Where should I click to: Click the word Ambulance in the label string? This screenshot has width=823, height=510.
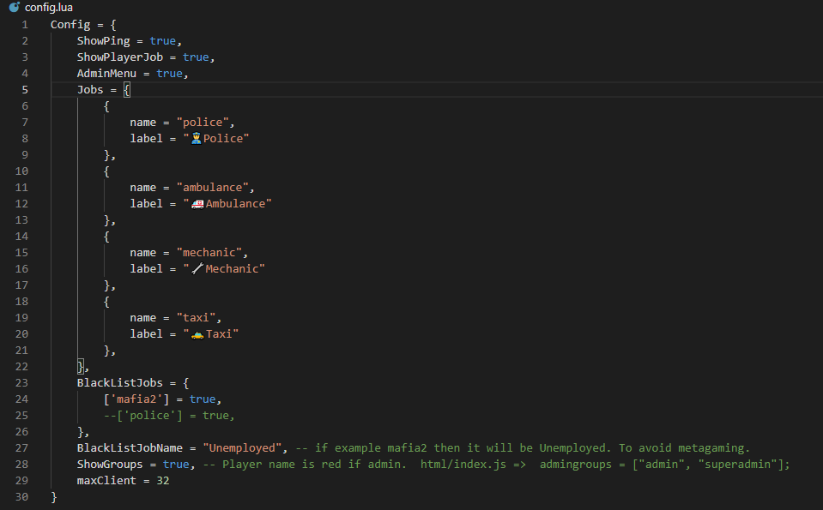(235, 204)
